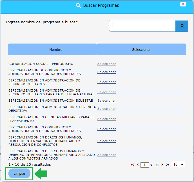This screenshot has height=182, width=194.
Task: Jump to last results page
Action: 168,165
